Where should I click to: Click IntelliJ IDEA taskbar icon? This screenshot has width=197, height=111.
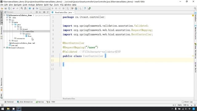click(19, 109)
